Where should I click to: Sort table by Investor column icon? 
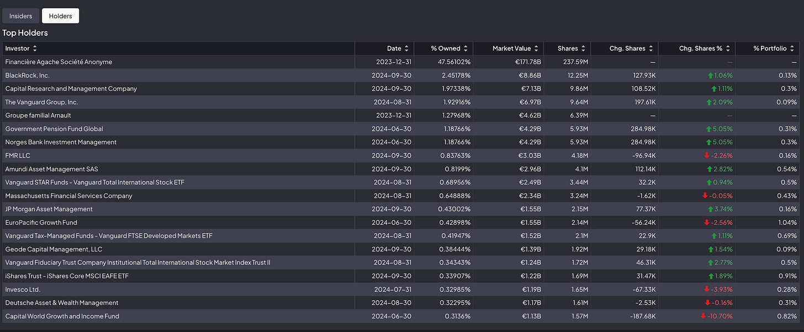pyautogui.click(x=35, y=49)
